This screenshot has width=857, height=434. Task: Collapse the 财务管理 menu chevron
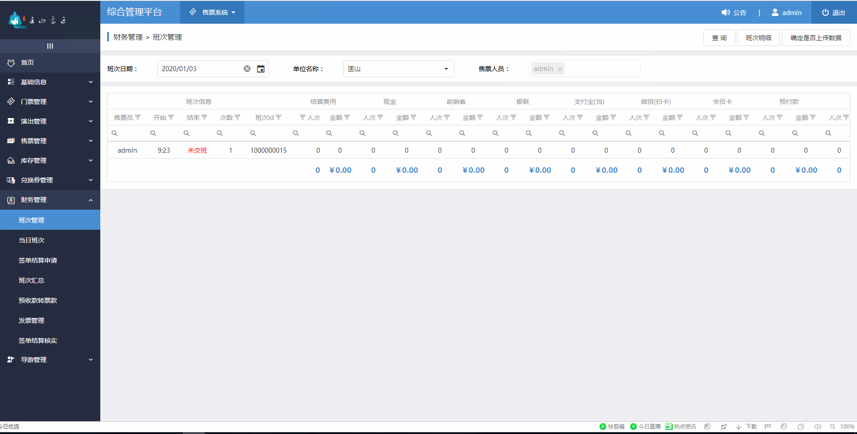tap(91, 200)
